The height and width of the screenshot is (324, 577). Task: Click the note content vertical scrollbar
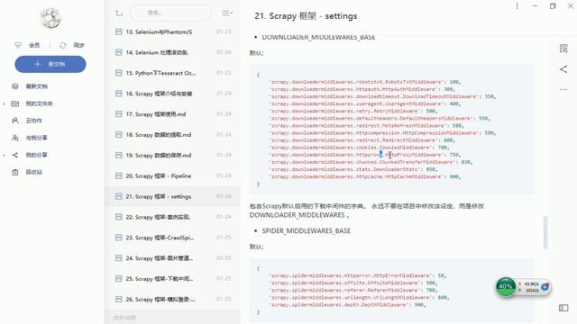coord(545,232)
